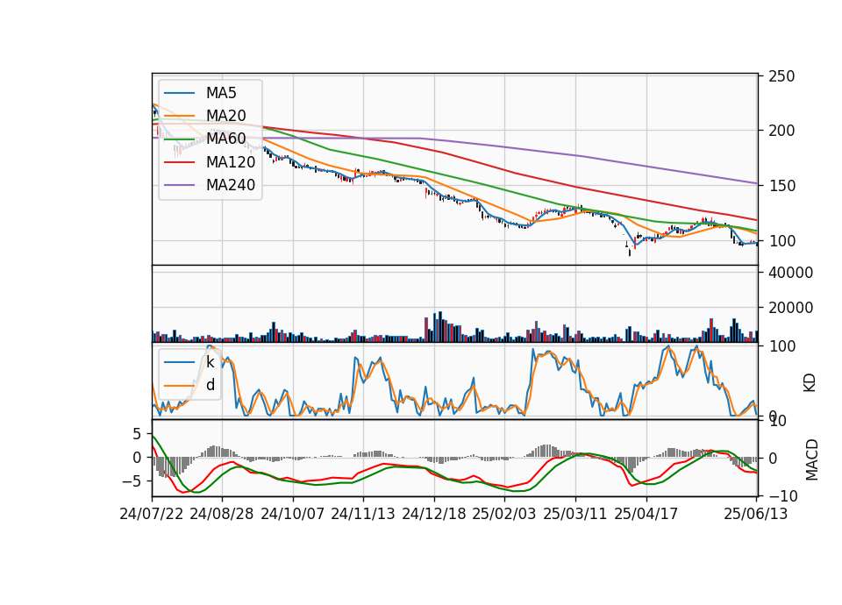
Task: Click the 20000 volume axis label
Action: (x=790, y=308)
